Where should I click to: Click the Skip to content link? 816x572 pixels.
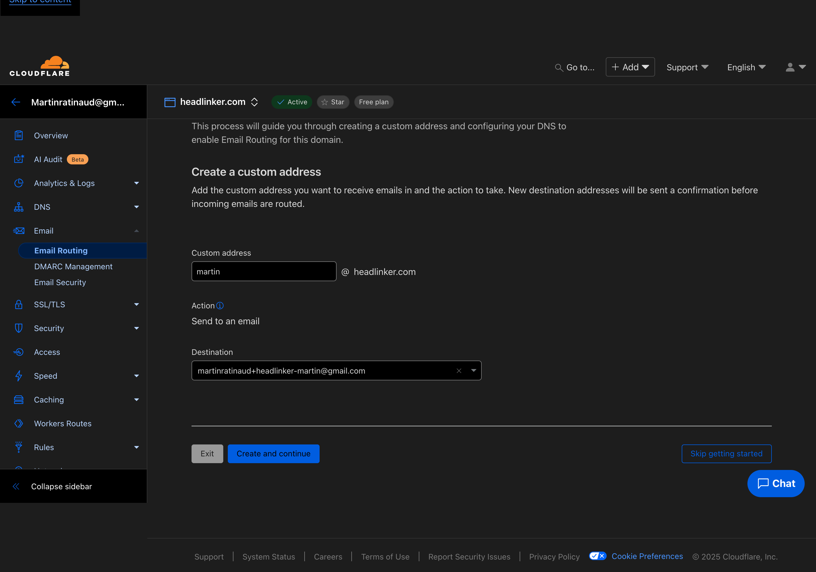[x=40, y=2]
